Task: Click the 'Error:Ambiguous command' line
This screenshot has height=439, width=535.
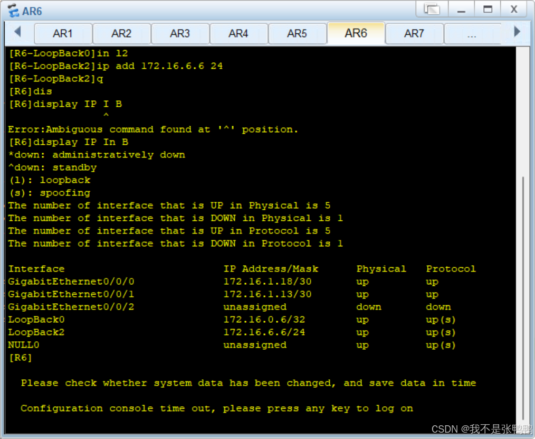Action: click(x=153, y=129)
